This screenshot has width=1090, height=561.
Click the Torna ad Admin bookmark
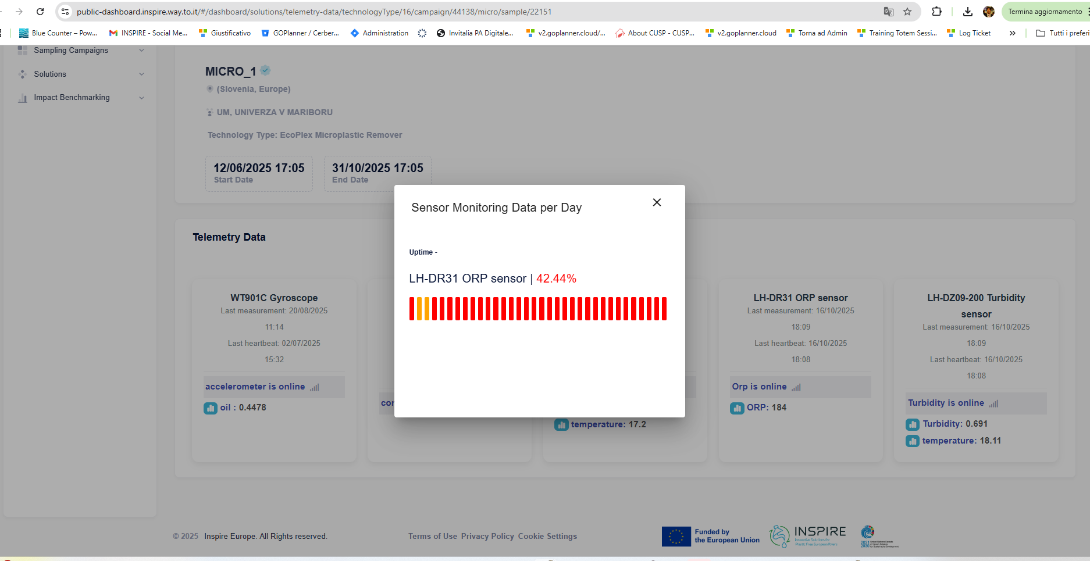817,33
